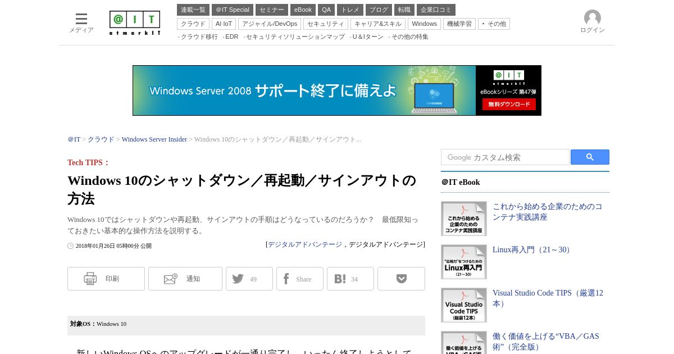Screen dimensions: 674x354
Task: Open Visual Studio Code TIPS（厳選12本）link
Action: 548,298
